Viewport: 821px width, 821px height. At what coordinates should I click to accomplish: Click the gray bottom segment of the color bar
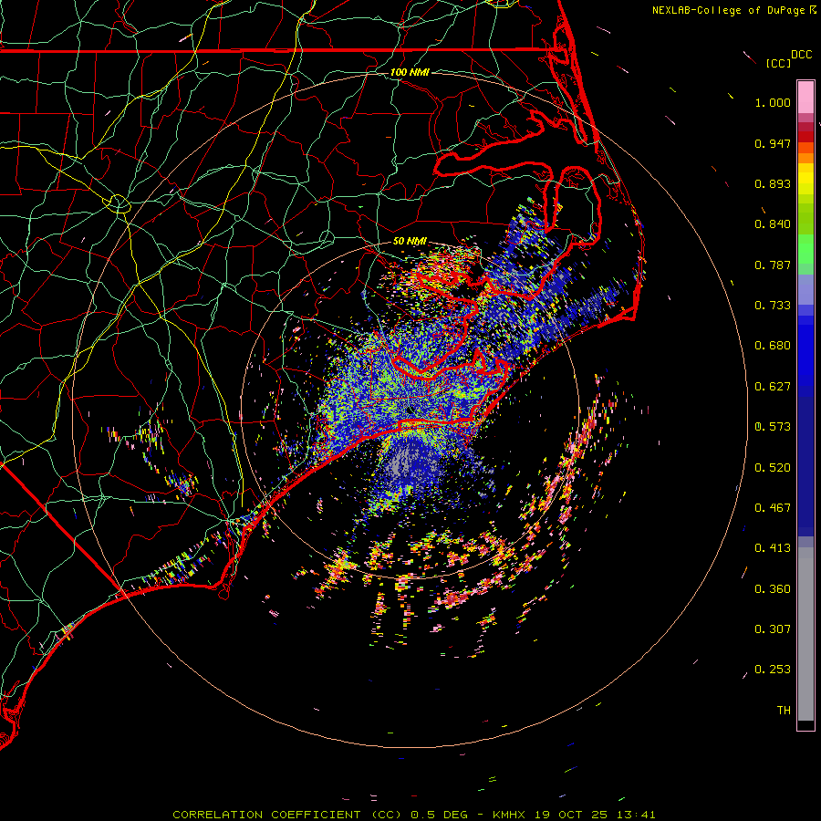click(x=805, y=634)
